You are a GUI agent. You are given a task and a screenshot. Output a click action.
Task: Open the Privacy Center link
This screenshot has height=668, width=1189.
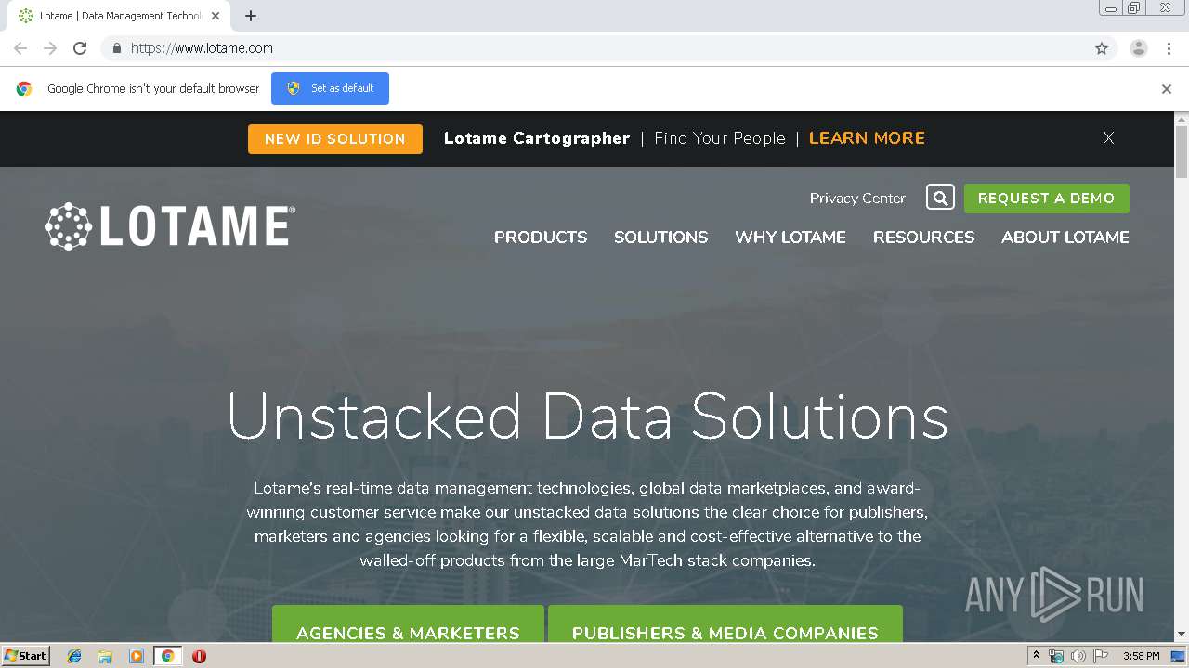[x=857, y=198]
